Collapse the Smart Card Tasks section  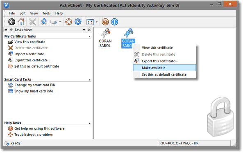(90, 80)
